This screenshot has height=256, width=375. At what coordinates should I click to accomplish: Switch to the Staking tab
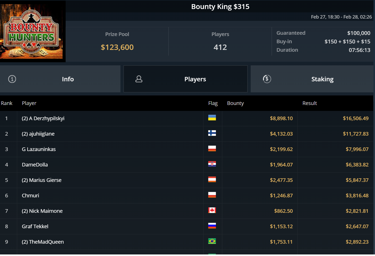322,79
